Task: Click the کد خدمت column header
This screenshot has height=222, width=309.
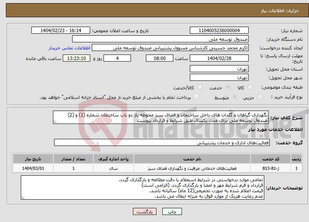Action: coord(271,159)
